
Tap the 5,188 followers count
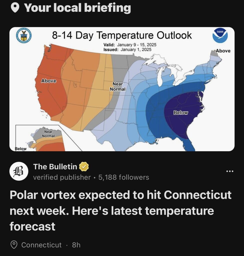(x=124, y=177)
